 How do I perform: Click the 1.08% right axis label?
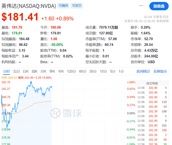(x=131, y=82)
